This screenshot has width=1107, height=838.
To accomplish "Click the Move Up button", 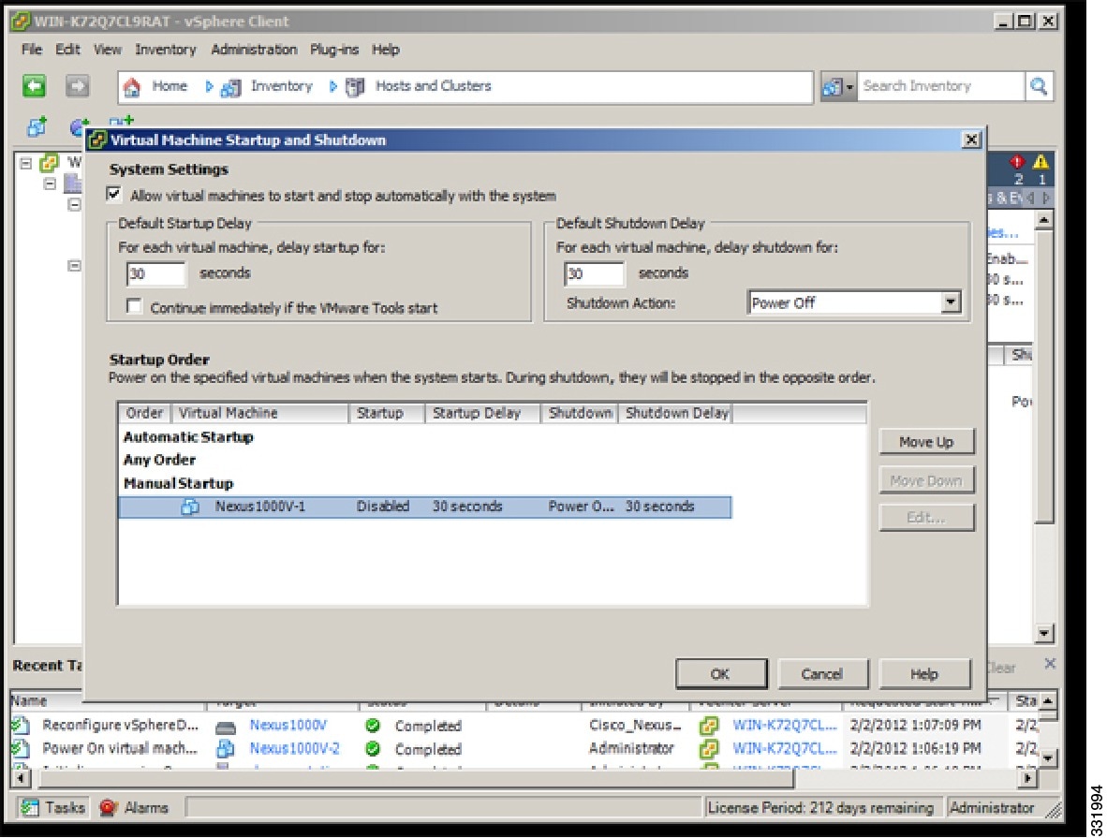I will (926, 442).
